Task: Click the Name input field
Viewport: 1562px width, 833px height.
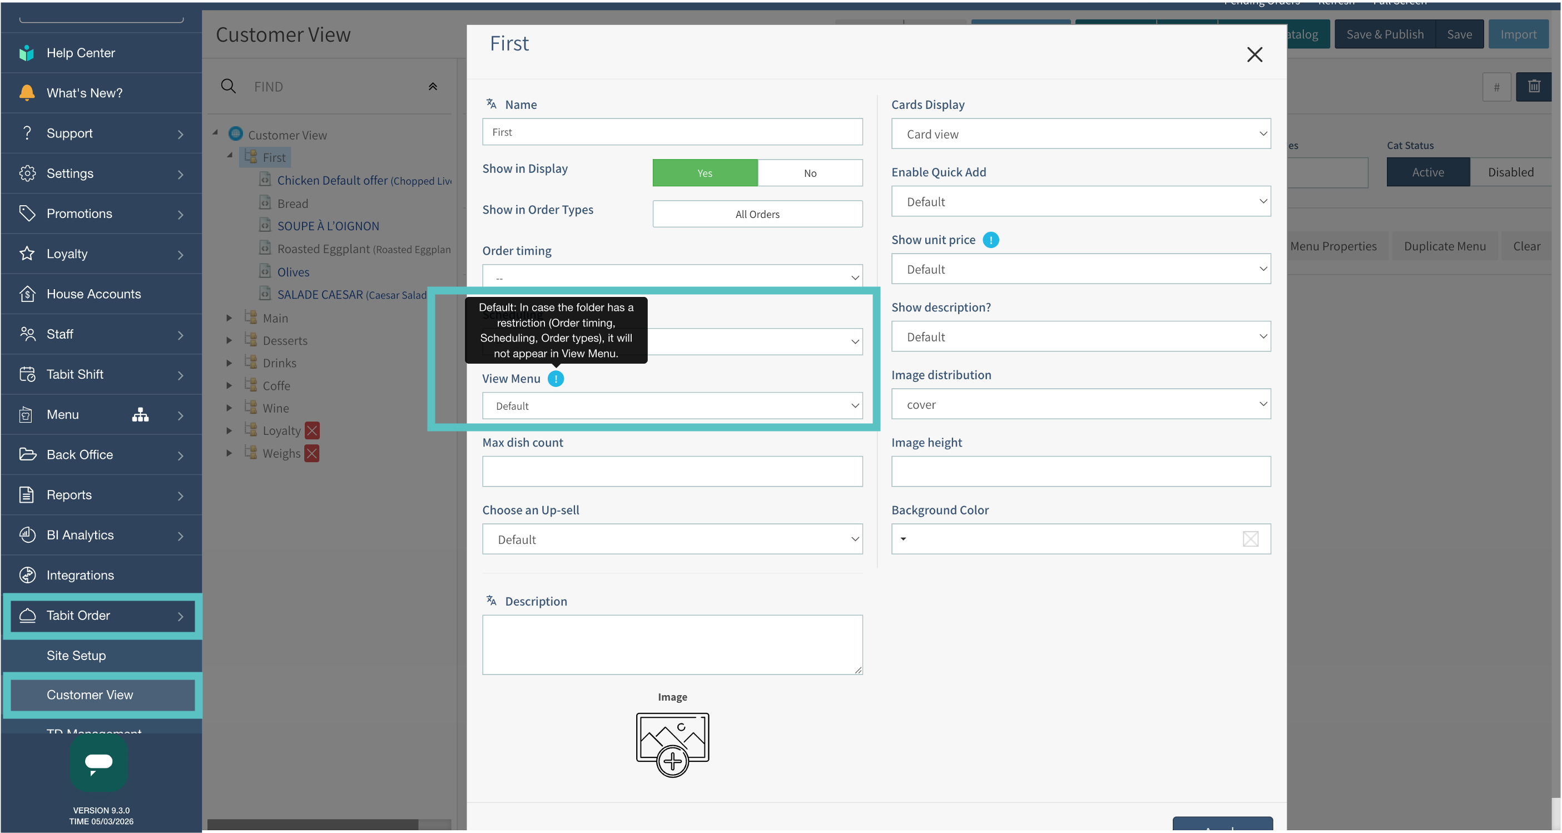Action: tap(672, 132)
